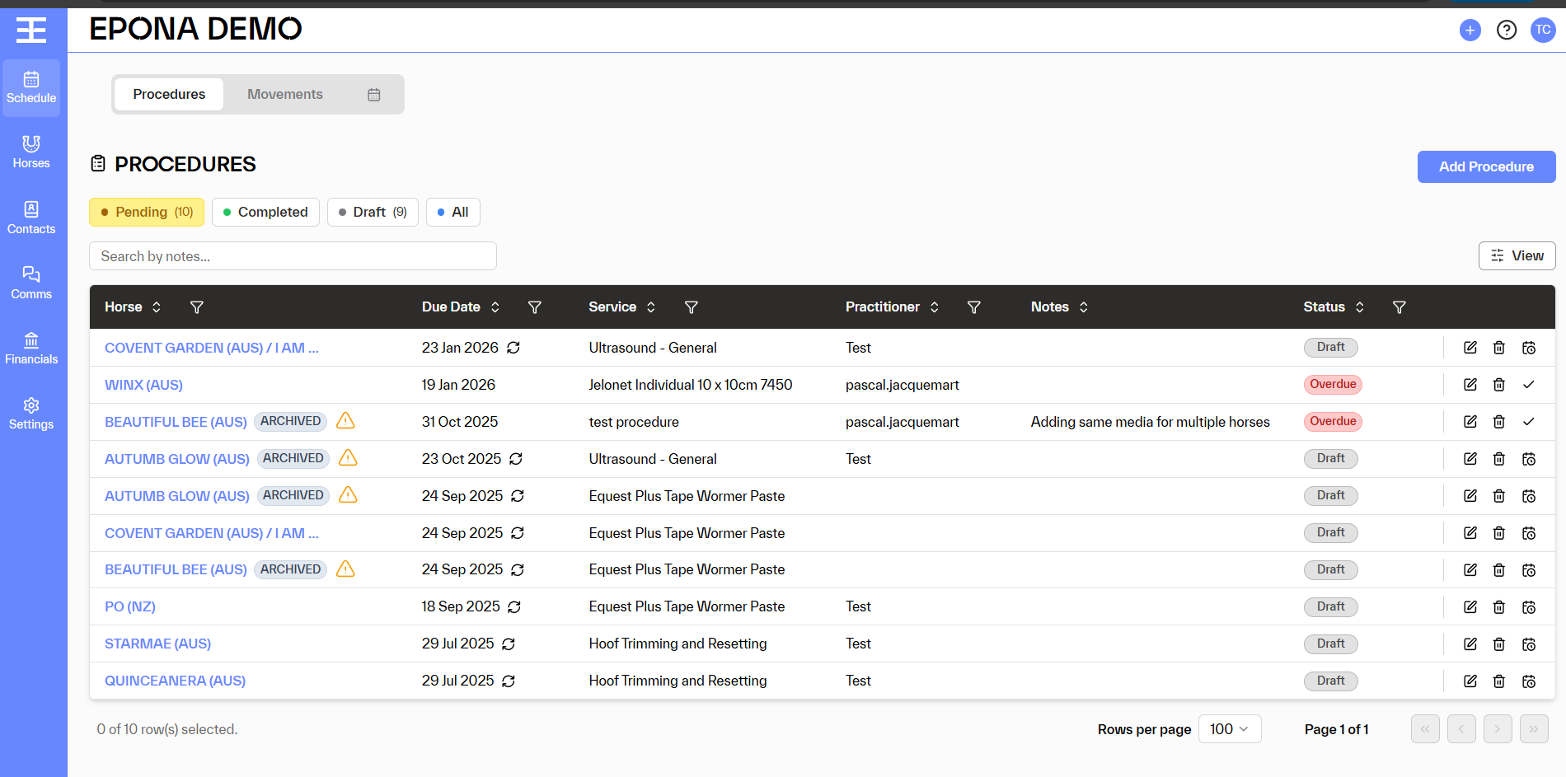
Task: Open the calendar view icon beside Movements
Action: (x=373, y=95)
